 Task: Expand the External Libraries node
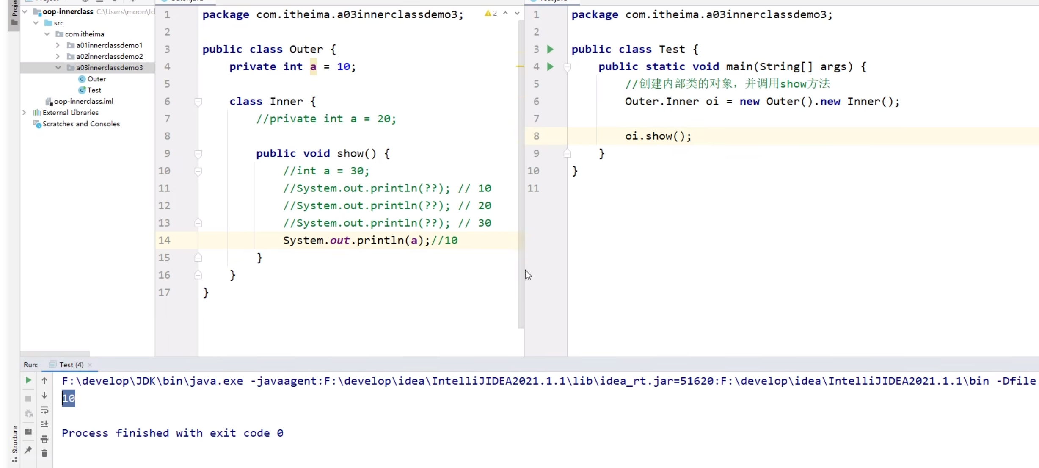pos(25,112)
